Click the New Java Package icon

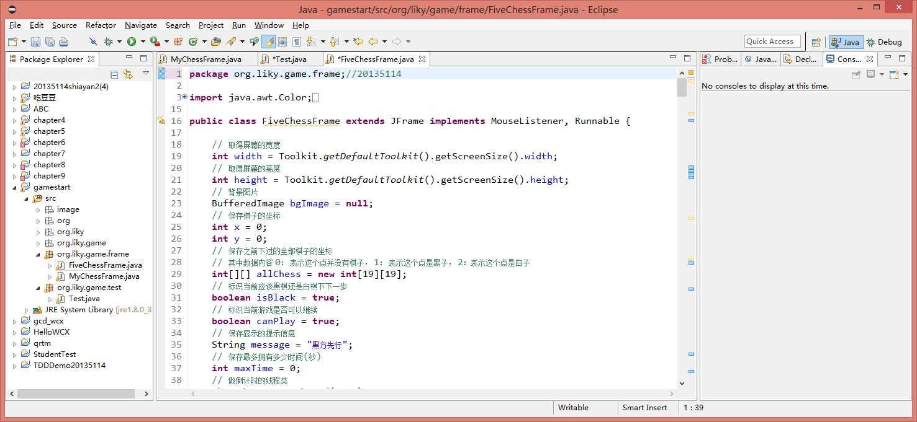pos(178,42)
